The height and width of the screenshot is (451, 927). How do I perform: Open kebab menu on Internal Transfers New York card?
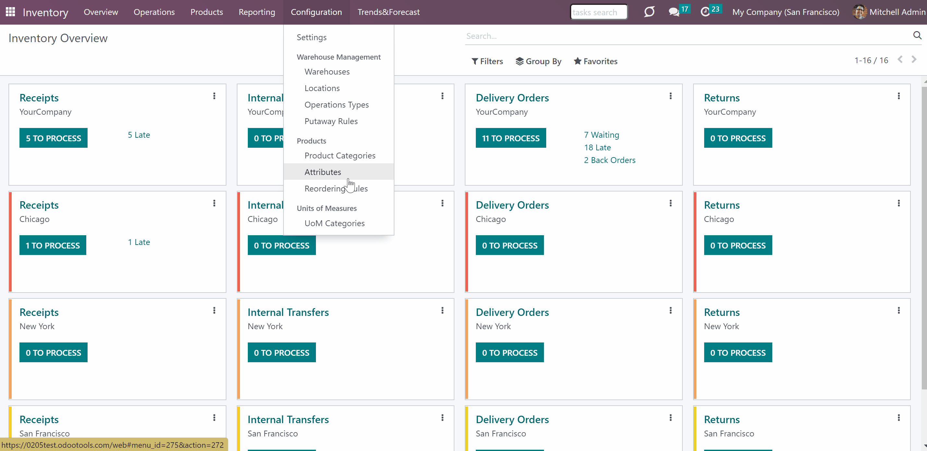[442, 310]
